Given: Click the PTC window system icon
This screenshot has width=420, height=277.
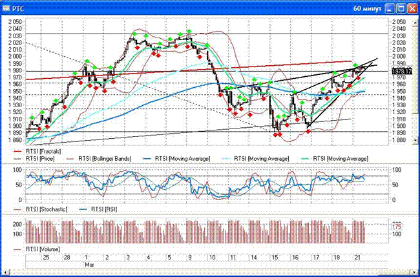Looking at the screenshot, I should (x=6, y=9).
